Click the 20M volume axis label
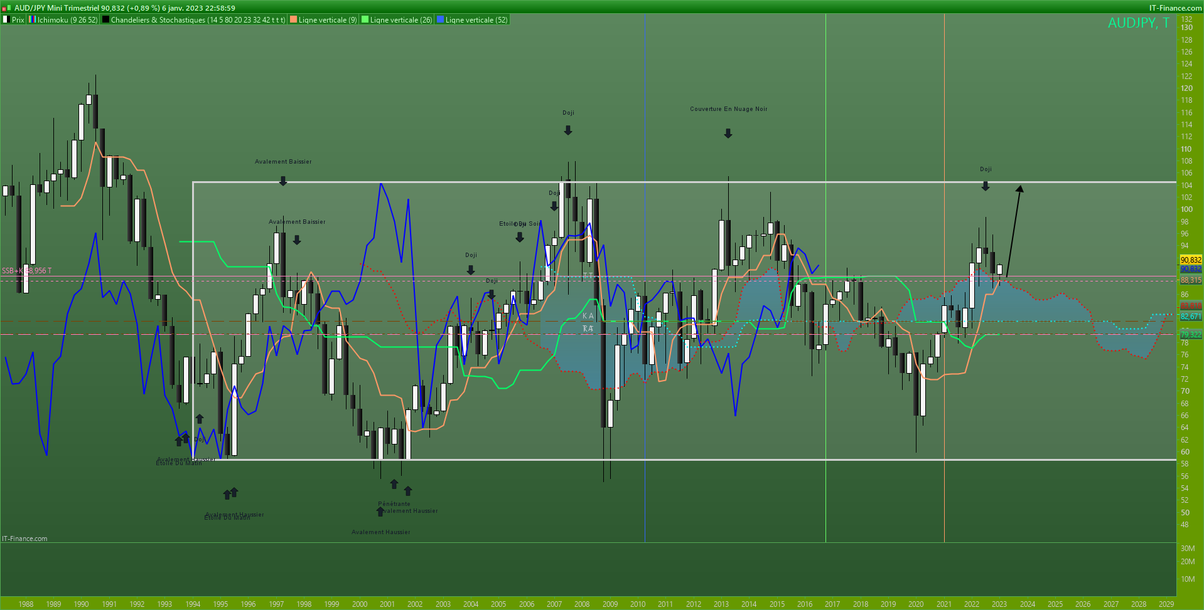This screenshot has width=1204, height=610. click(1188, 562)
